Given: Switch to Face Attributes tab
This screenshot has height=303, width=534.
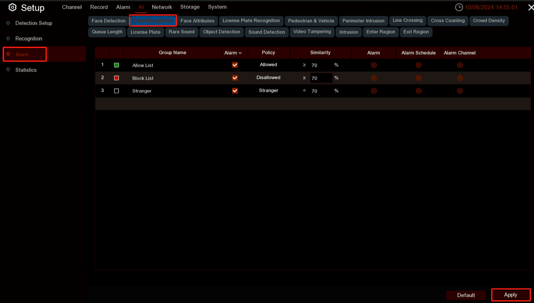Looking at the screenshot, I should [197, 21].
